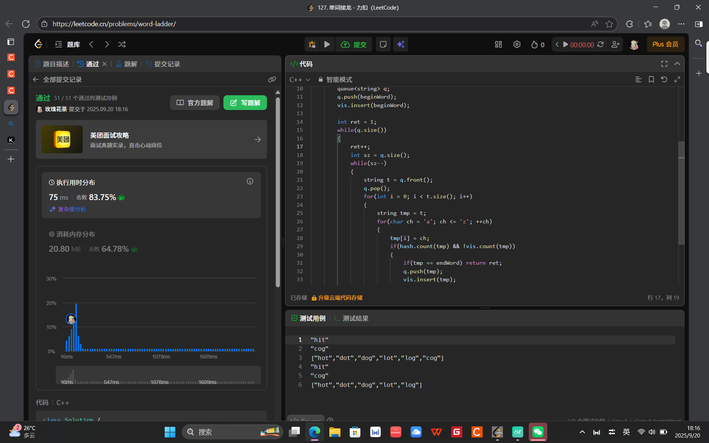709x443 pixels.
Task: Close the 通过 tab
Action: coord(105,64)
